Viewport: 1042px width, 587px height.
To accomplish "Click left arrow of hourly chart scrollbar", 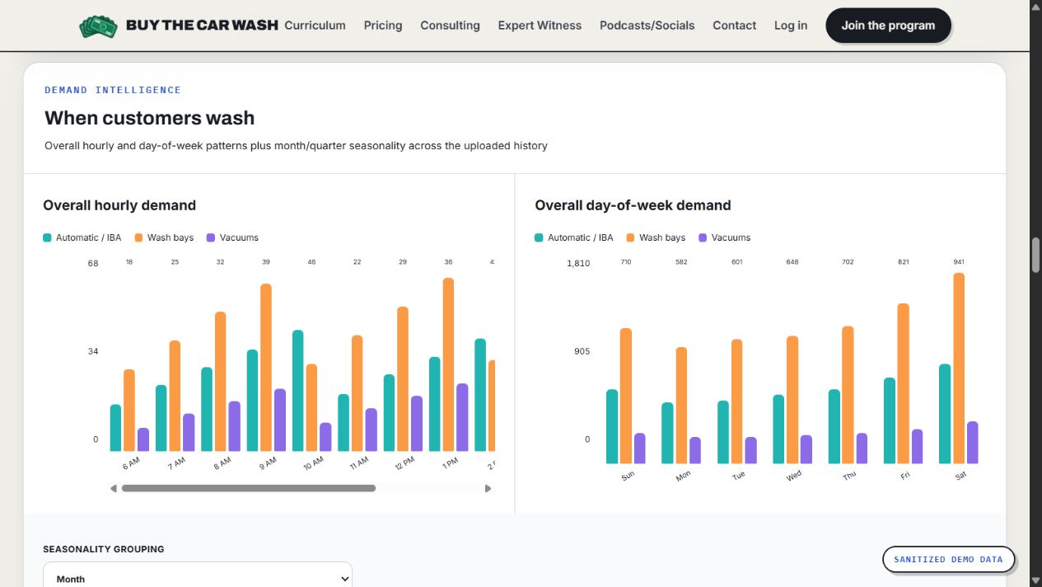I will pyautogui.click(x=114, y=488).
